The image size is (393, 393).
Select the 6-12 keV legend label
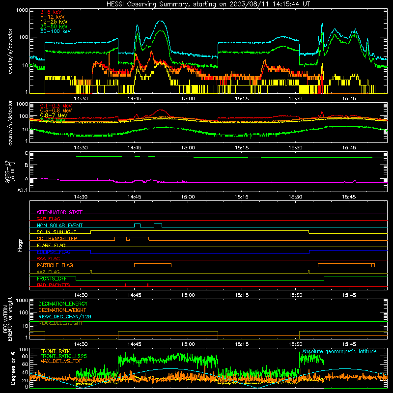coord(53,17)
